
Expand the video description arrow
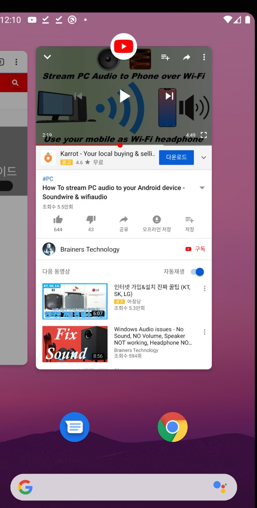click(x=202, y=188)
